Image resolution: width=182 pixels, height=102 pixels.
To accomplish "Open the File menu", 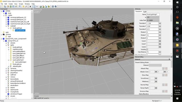I will [x=2, y=4].
